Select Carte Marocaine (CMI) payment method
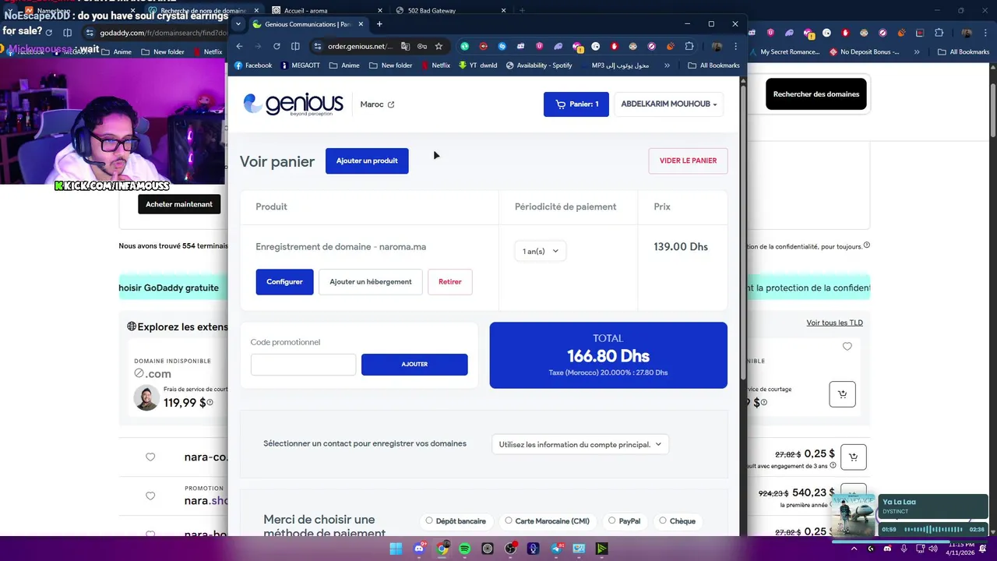The width and height of the screenshot is (997, 561). (x=547, y=520)
